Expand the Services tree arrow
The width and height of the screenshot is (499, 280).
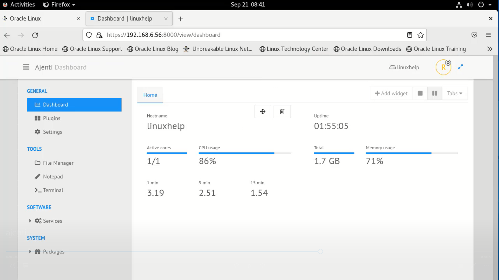(30, 221)
